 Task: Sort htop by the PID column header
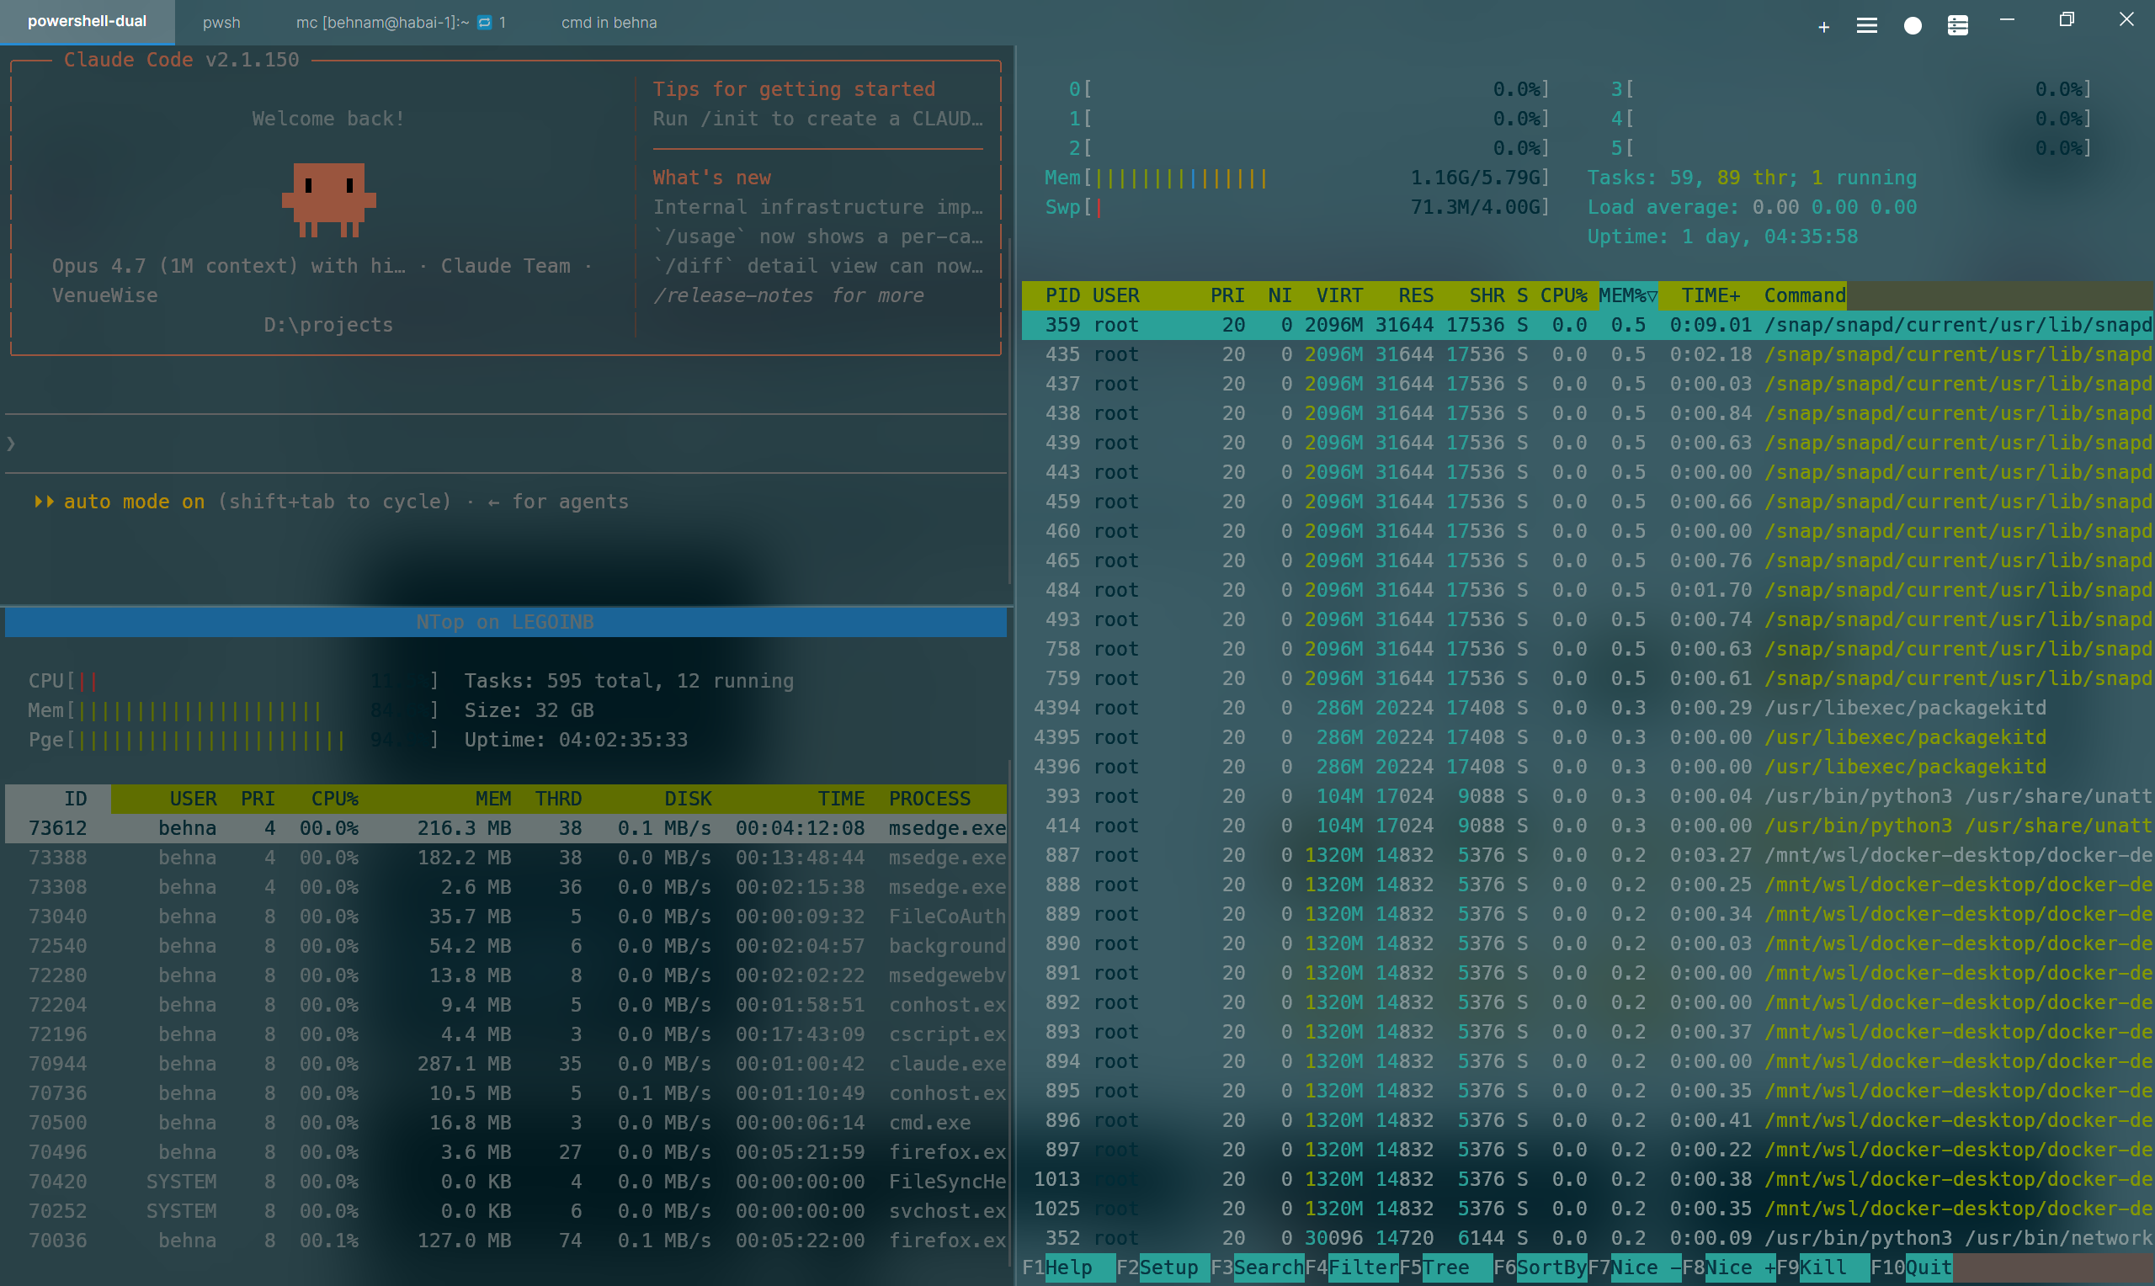pyautogui.click(x=1062, y=295)
